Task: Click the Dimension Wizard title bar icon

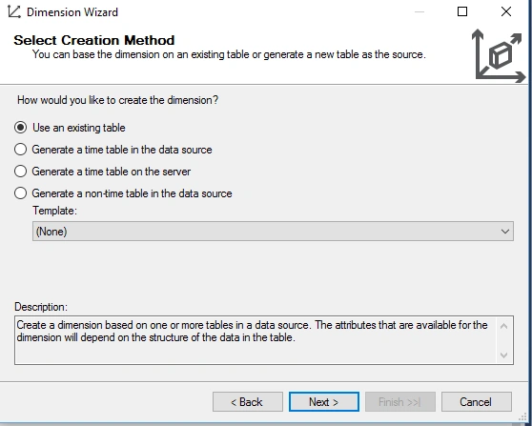Action: (14, 11)
